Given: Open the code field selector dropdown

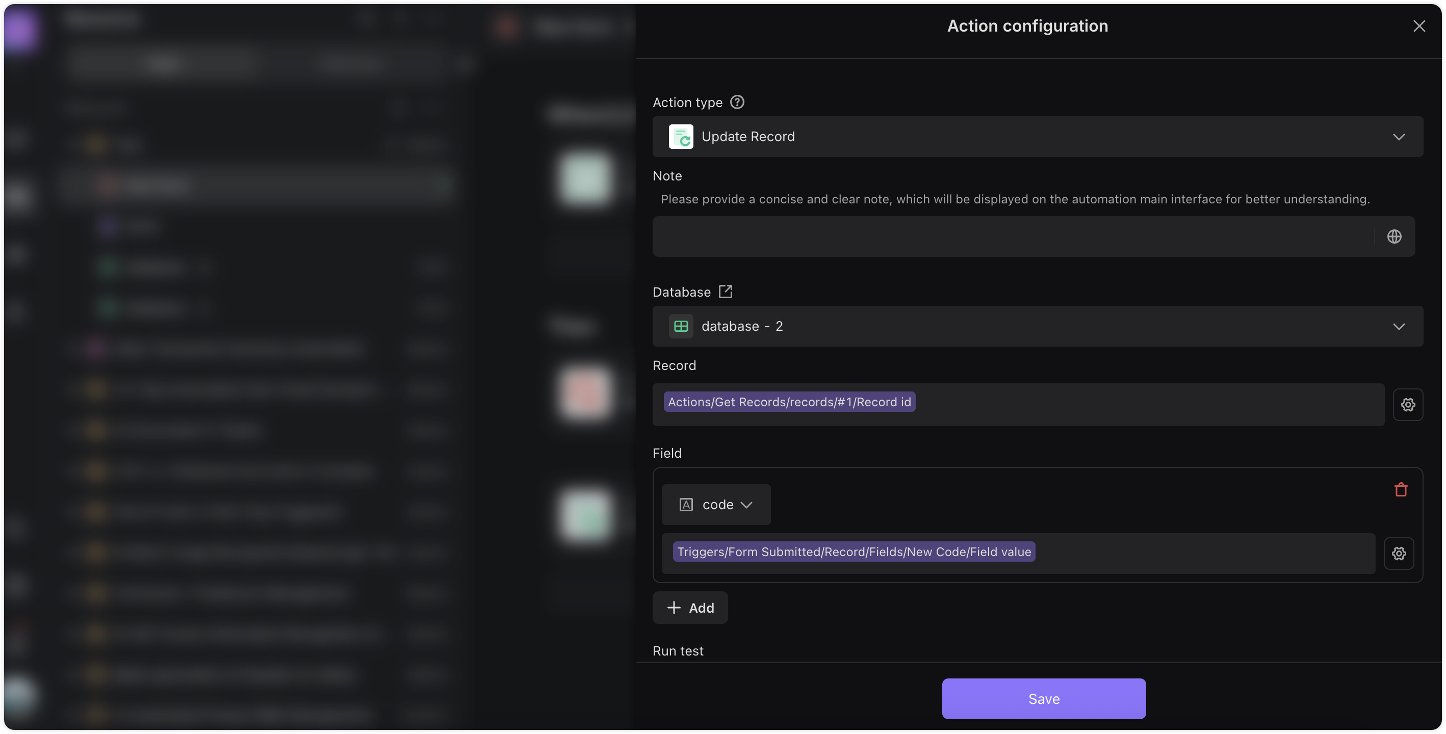Looking at the screenshot, I should [716, 505].
